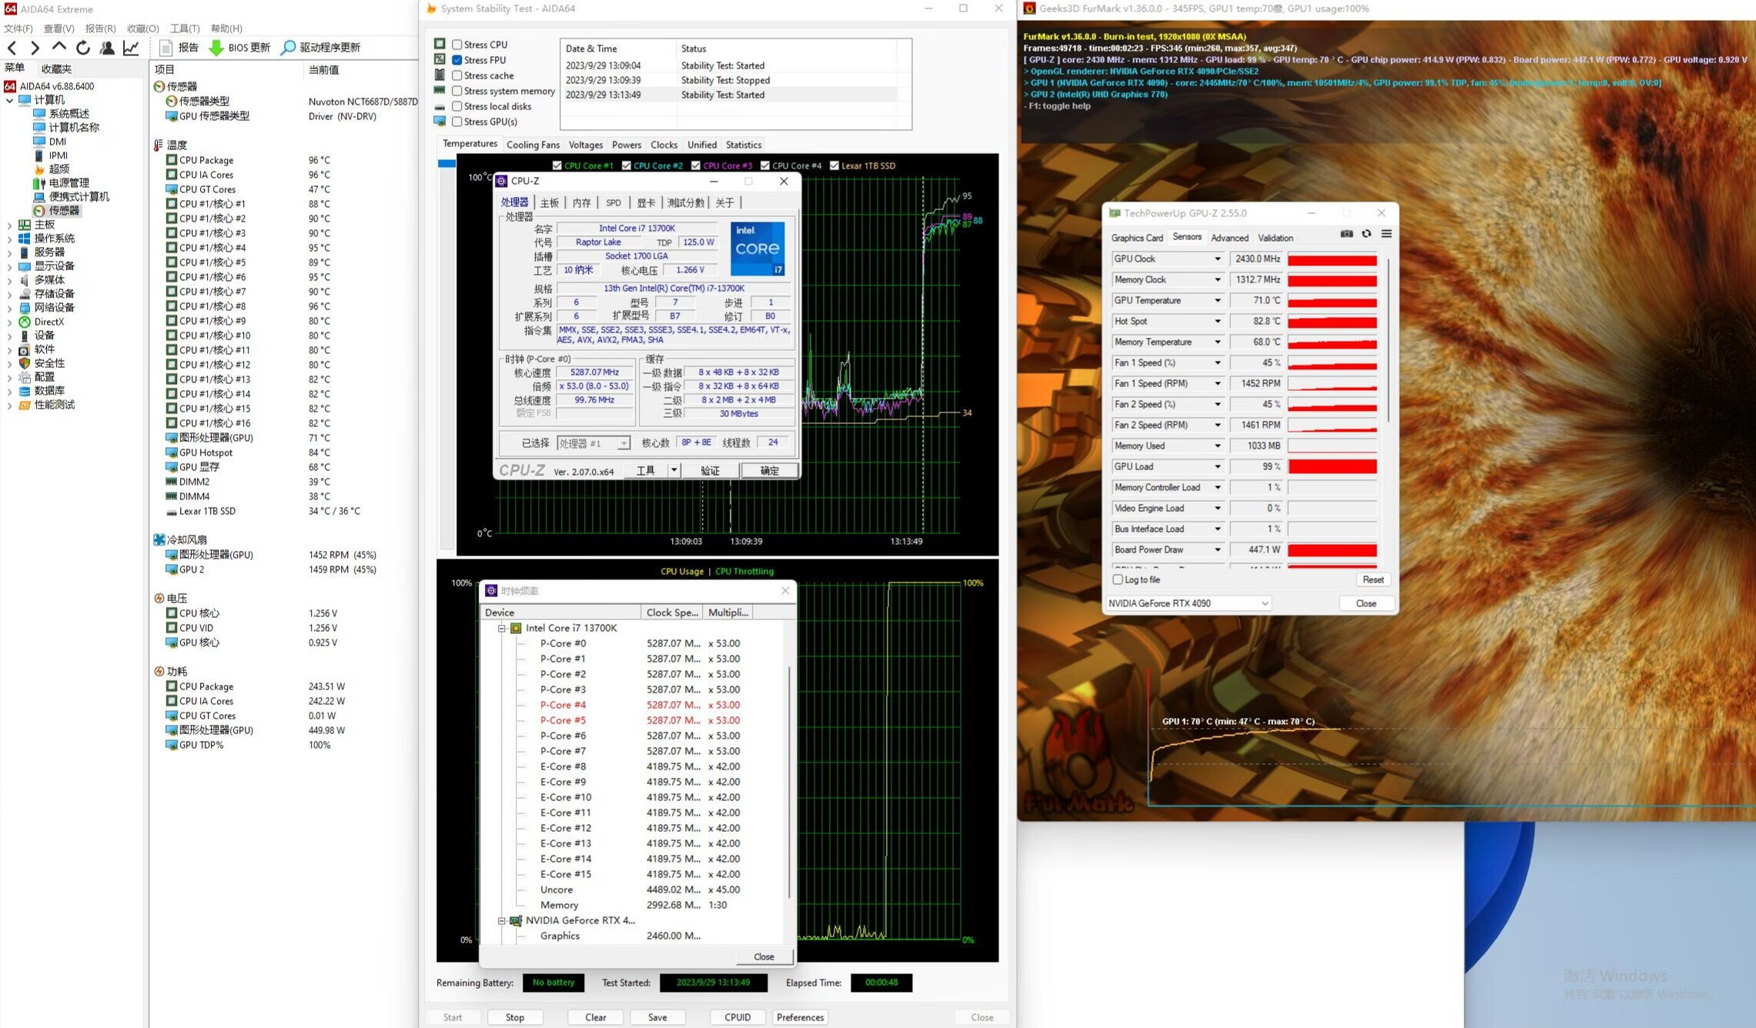Select 传感器 item in AIDA64 tree

click(x=64, y=210)
